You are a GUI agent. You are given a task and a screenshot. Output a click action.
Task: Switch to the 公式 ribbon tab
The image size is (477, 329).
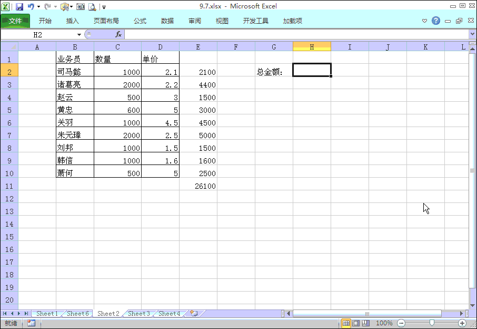pyautogui.click(x=140, y=21)
